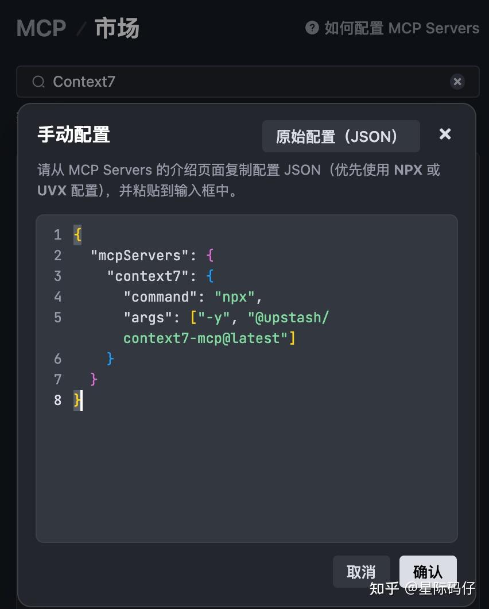Open the 市场 page heading

pos(117,28)
